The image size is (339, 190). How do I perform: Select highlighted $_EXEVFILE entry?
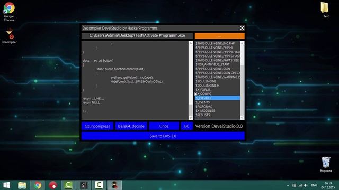[x=217, y=98]
